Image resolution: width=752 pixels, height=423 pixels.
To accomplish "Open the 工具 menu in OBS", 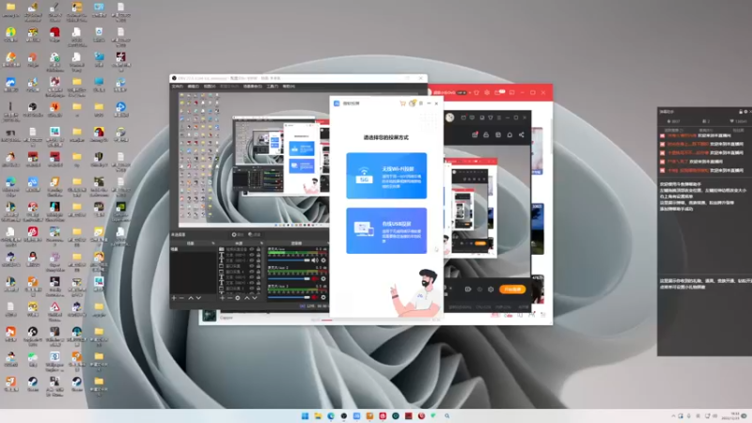I will pos(272,86).
